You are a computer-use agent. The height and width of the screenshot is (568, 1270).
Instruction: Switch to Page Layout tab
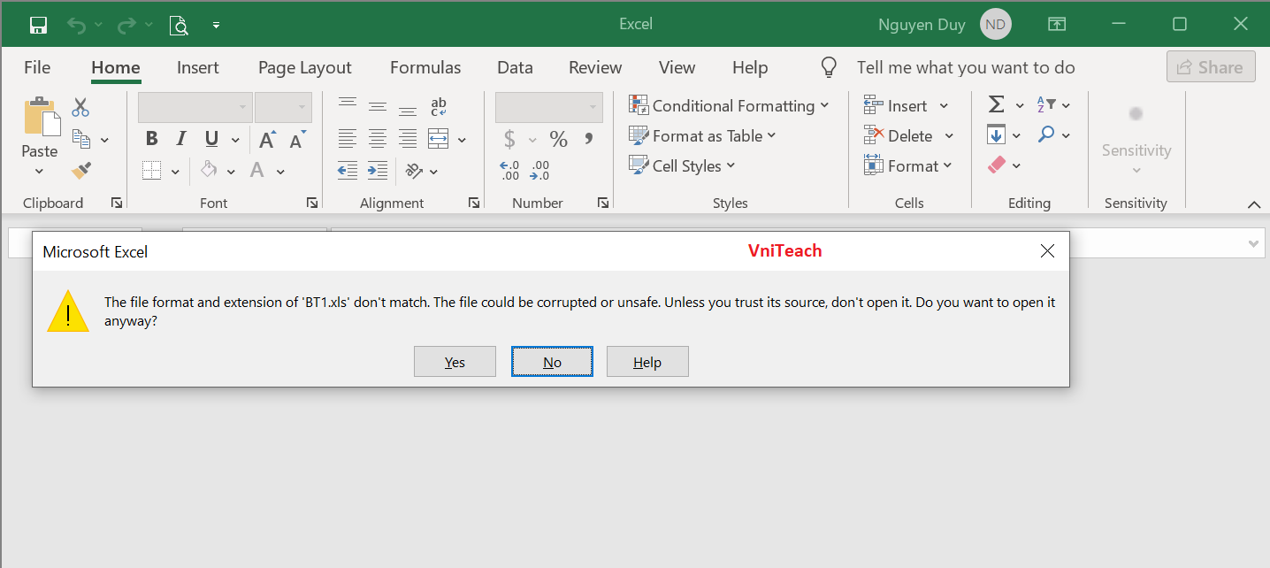305,67
